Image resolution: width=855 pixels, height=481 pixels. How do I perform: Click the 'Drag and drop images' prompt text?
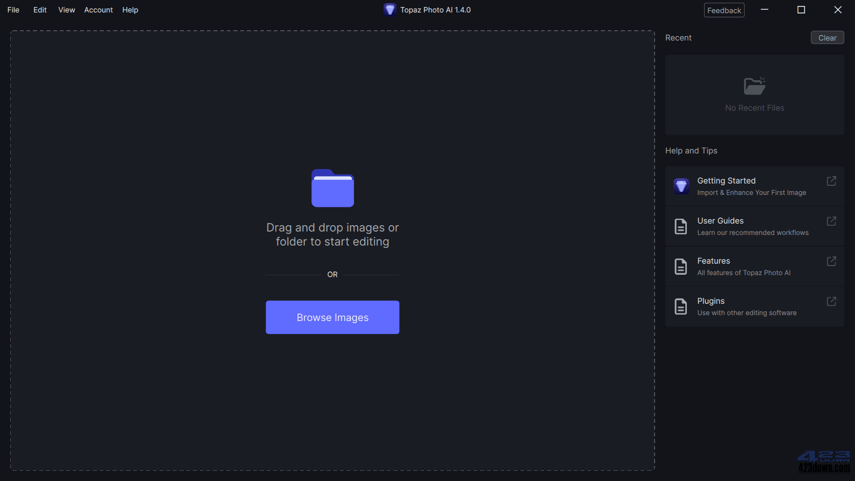click(332, 234)
